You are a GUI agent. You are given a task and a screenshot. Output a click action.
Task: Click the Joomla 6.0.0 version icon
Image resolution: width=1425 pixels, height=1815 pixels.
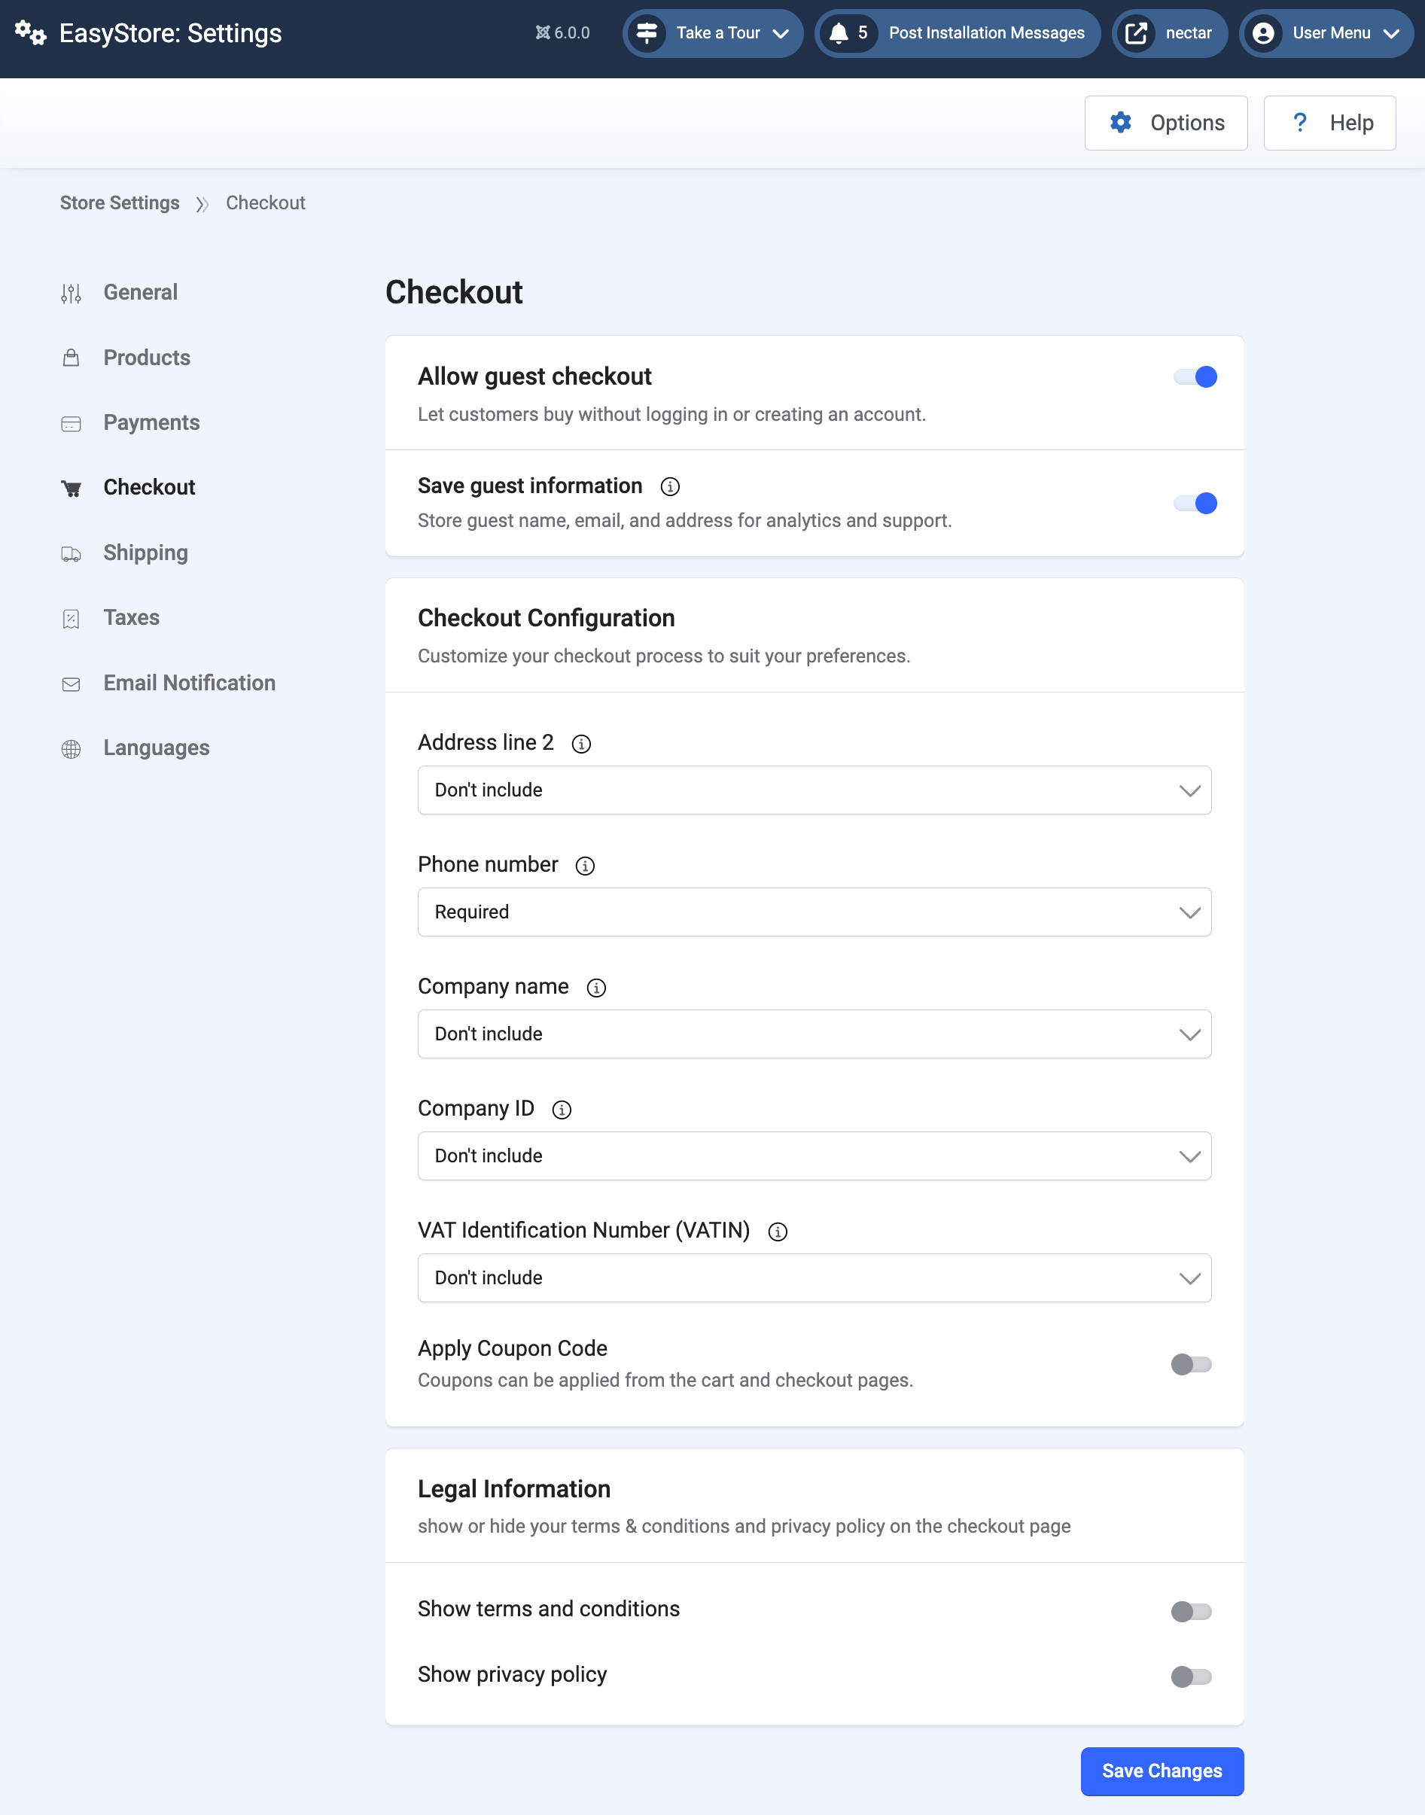click(x=544, y=33)
